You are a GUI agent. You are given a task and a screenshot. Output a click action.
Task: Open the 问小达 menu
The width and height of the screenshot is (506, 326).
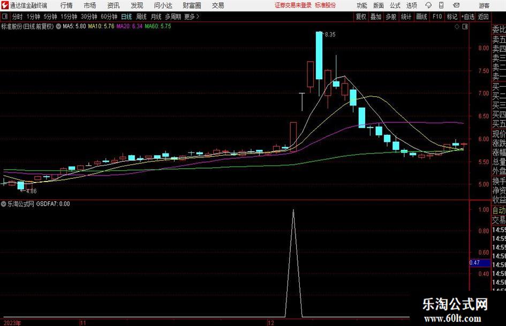point(163,5)
